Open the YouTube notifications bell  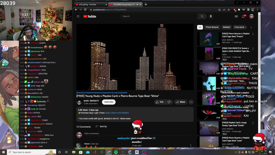pos(244,16)
